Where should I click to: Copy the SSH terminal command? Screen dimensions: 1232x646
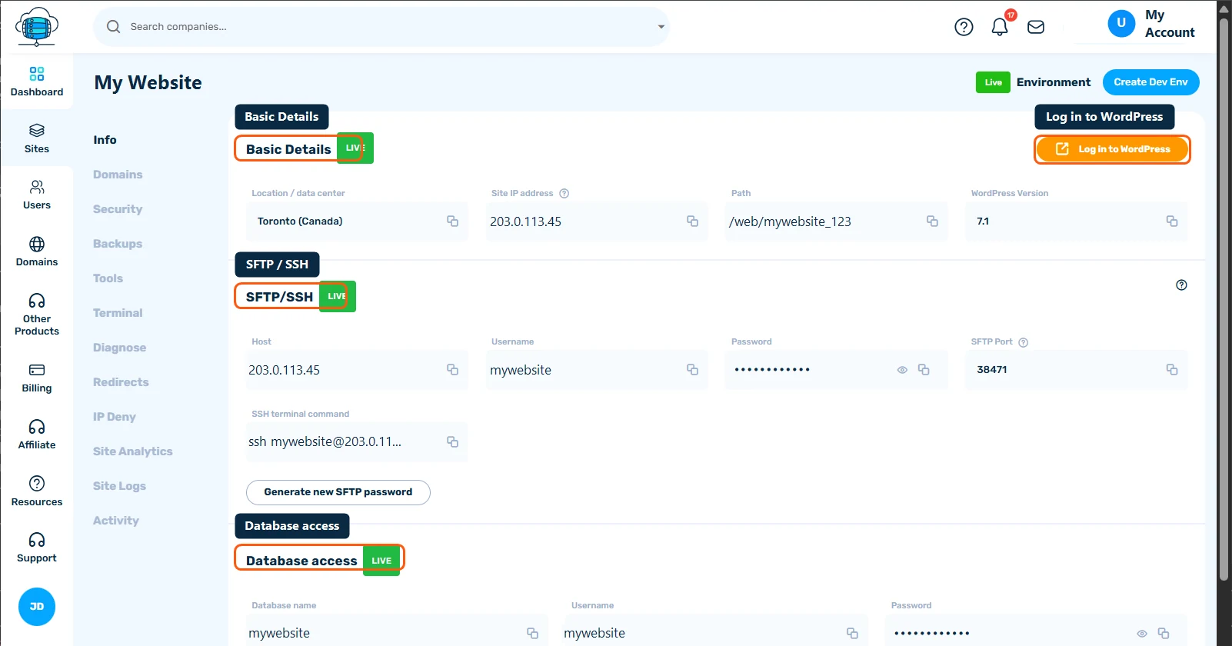click(452, 442)
